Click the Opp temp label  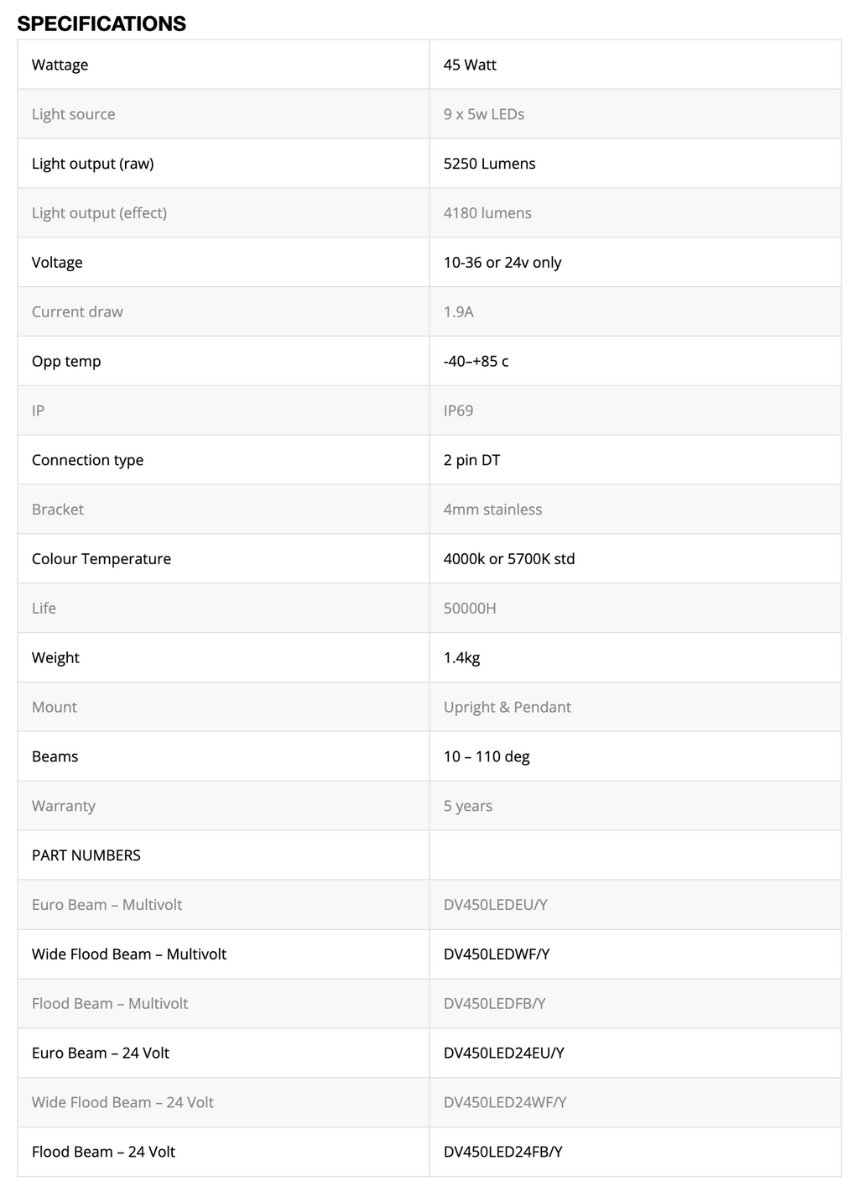tap(66, 362)
